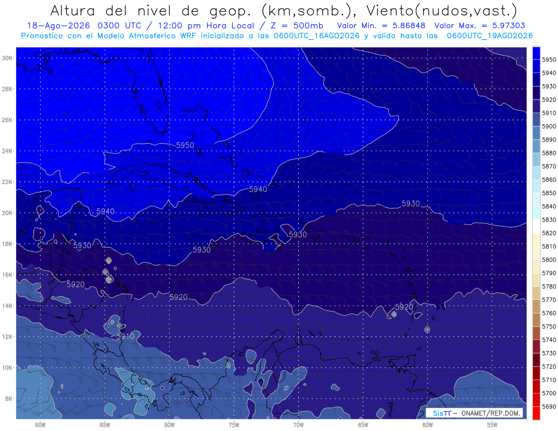This screenshot has height=431, width=558.
Task: Click the 5700 value on the color legend
Action: tap(549, 393)
